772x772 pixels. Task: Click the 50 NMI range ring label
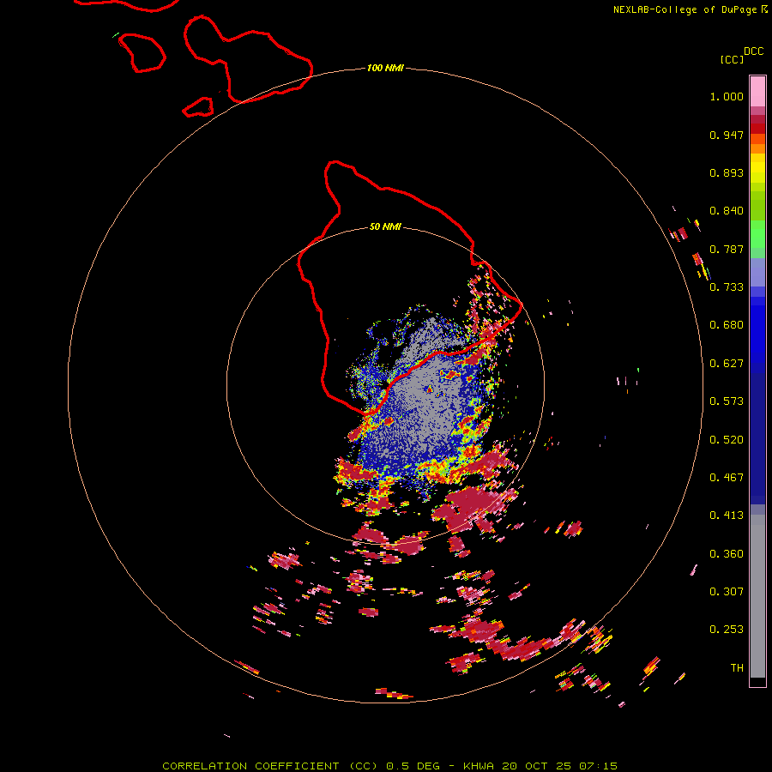[x=385, y=226]
